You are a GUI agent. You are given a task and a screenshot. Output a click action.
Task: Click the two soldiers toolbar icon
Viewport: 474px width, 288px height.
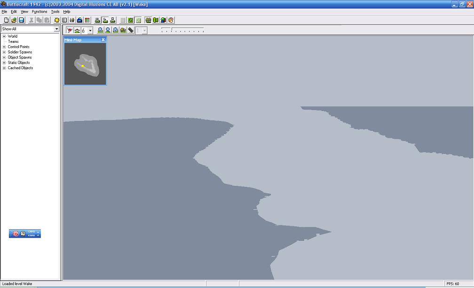72,20
